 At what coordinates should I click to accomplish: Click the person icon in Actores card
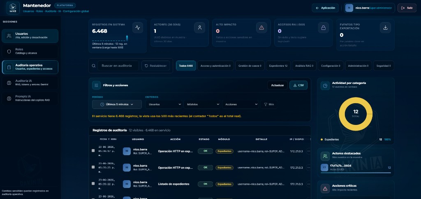199,27
